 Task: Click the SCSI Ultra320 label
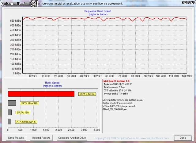29,103
